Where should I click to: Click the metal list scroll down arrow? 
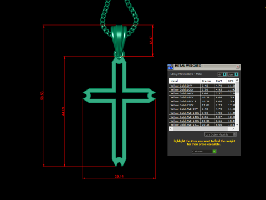[x=237, y=124]
